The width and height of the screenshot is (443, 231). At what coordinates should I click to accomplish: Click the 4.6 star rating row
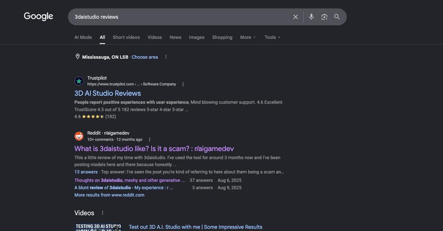click(x=95, y=117)
